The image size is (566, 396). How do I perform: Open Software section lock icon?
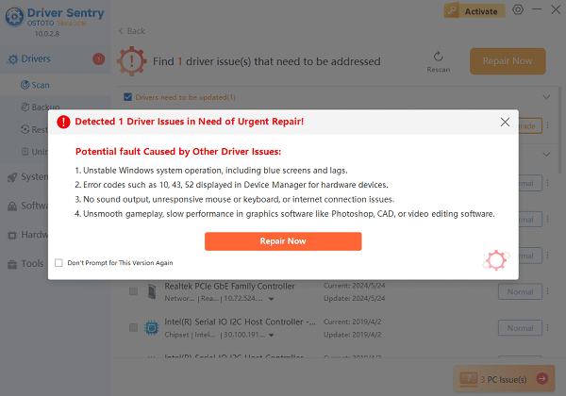click(12, 206)
